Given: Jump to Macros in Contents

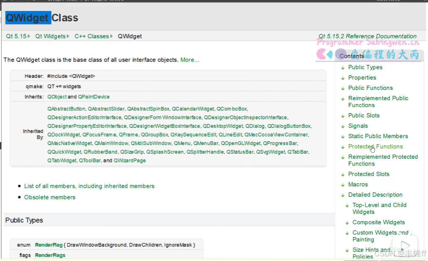Looking at the screenshot, I should click(x=358, y=185).
